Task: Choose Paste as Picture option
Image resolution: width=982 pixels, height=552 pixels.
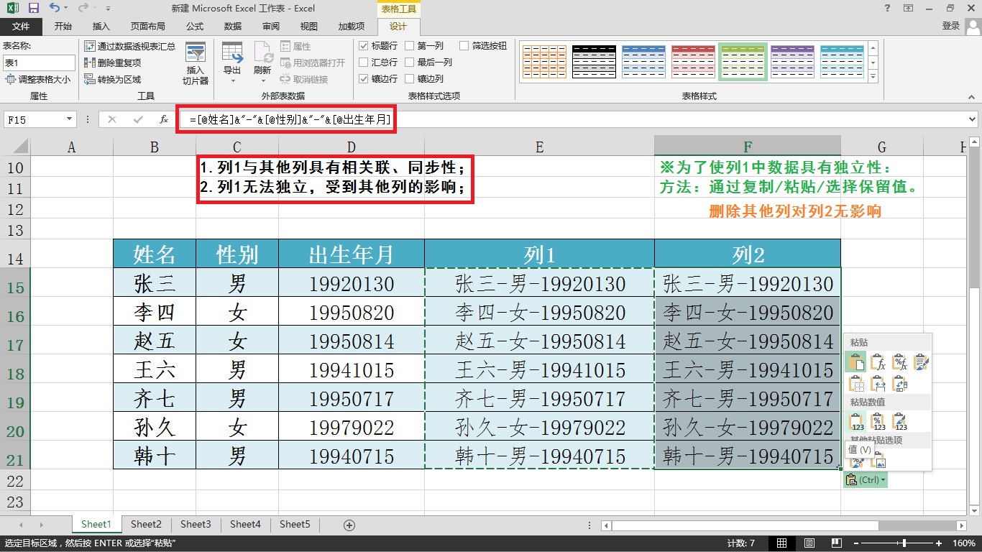Action: click(878, 460)
